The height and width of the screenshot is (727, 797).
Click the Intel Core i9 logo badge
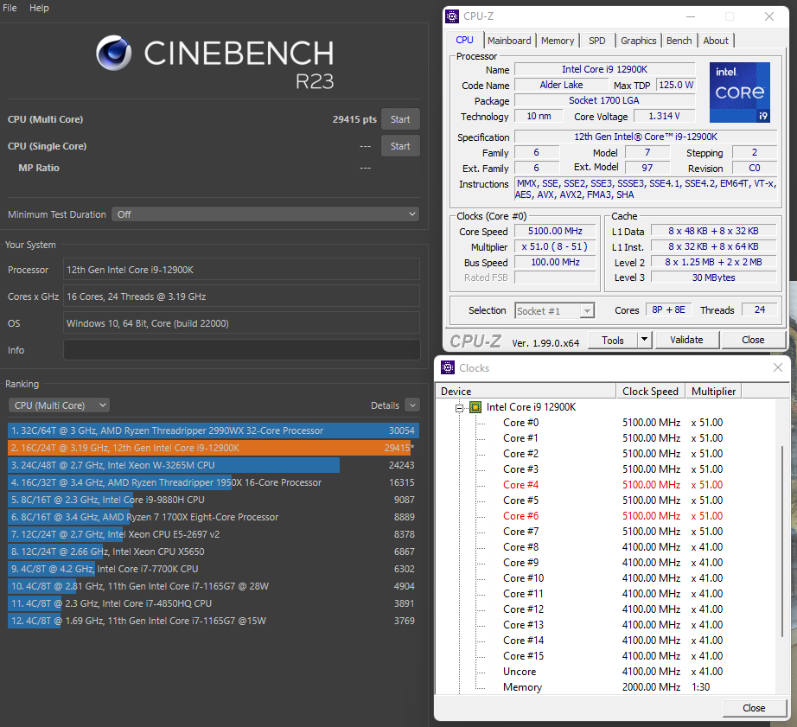point(740,92)
